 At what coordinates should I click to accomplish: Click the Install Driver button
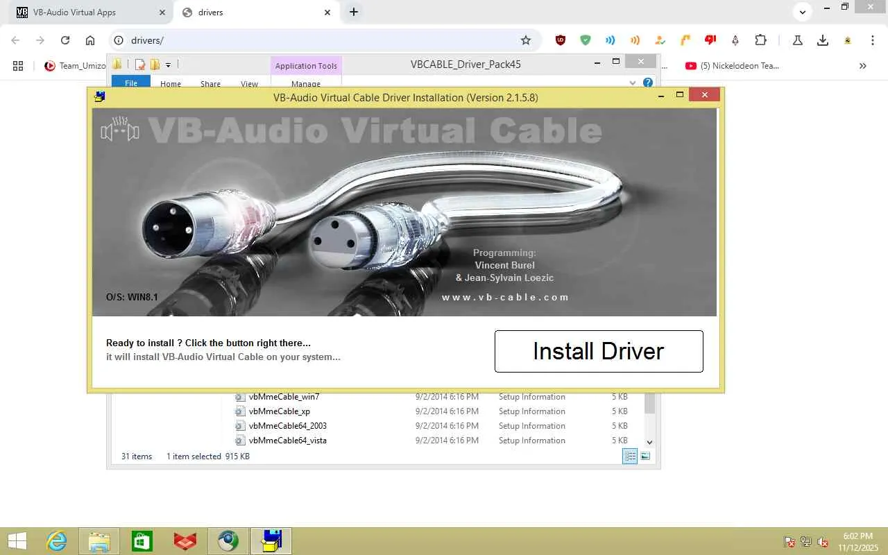pyautogui.click(x=599, y=351)
